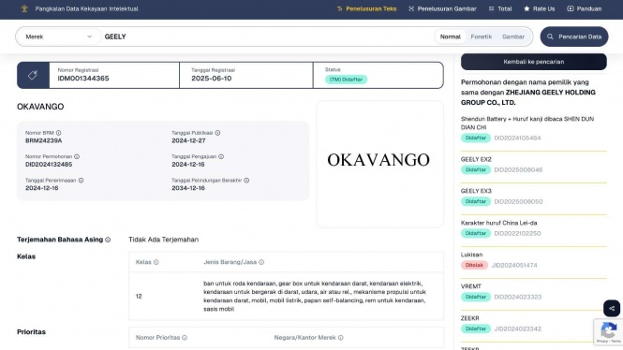
Task: Click the info icon next to Tanggal Publikasi
Action: [x=217, y=133]
